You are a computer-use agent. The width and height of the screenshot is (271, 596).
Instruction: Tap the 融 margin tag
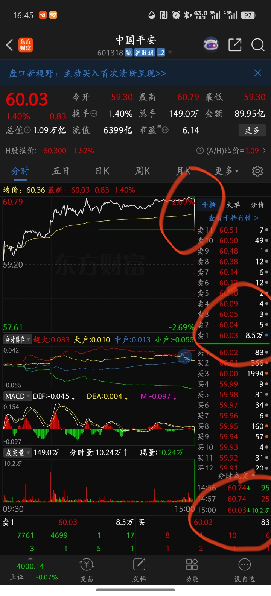(x=129, y=53)
